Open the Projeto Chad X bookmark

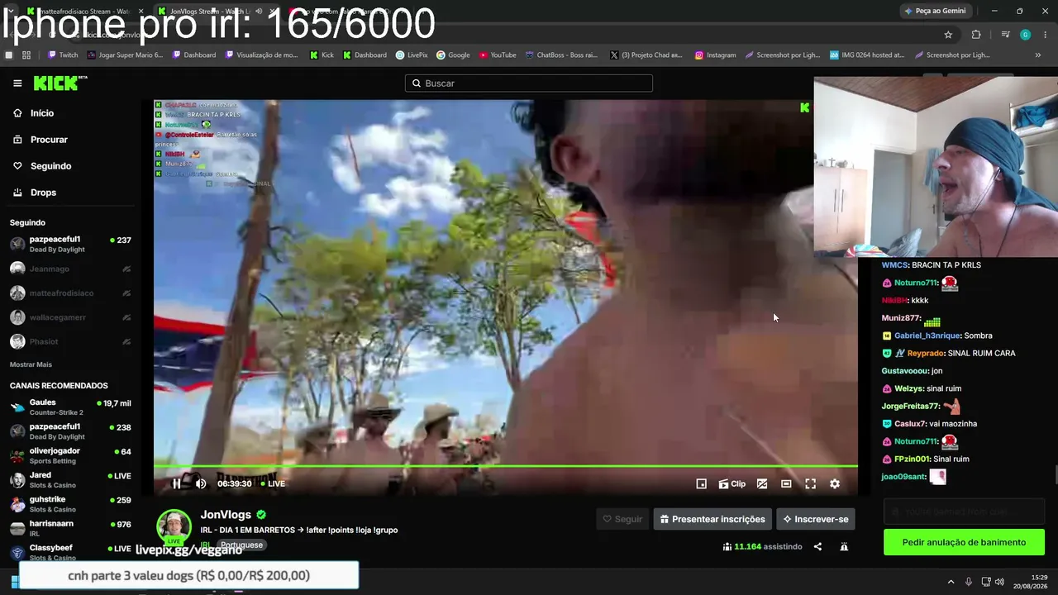tap(646, 55)
